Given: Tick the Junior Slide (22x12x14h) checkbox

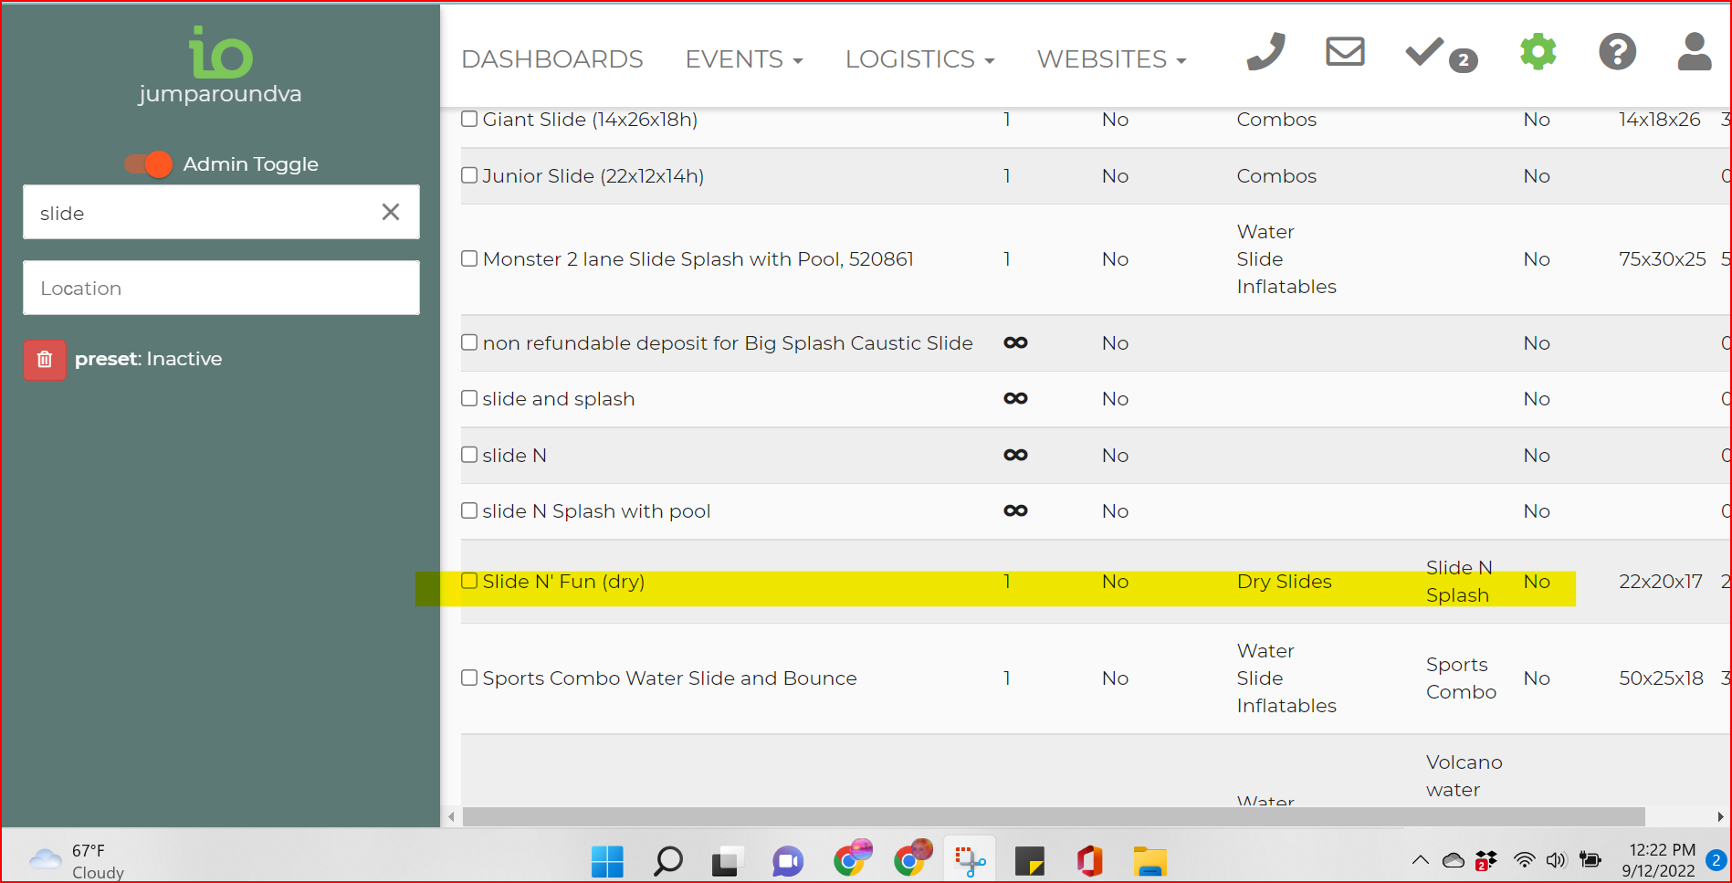Looking at the screenshot, I should (x=469, y=175).
